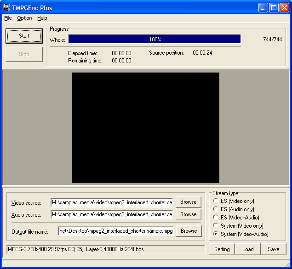Image resolution: width=292 pixels, height=269 pixels.
Task: Click the Audio source path field
Action: point(112,214)
